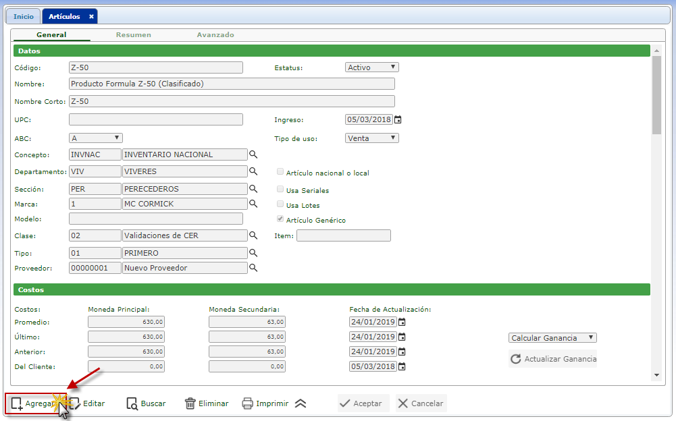676x421 pixels.
Task: Click the Editar pencil icon
Action: pos(76,403)
